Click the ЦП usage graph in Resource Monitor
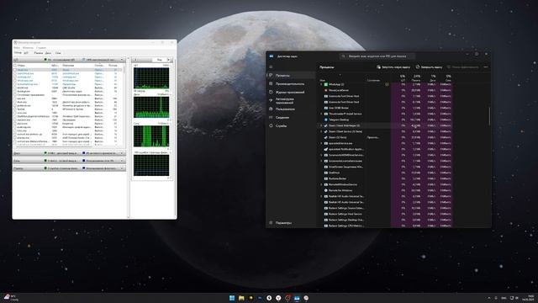This screenshot has height=303, width=538. tap(151, 78)
